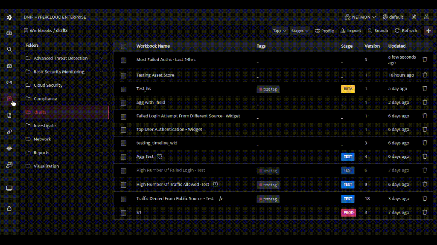Image resolution: width=437 pixels, height=245 pixels.
Task: Check the testing_timeline_wid row checkbox
Action: point(123,143)
